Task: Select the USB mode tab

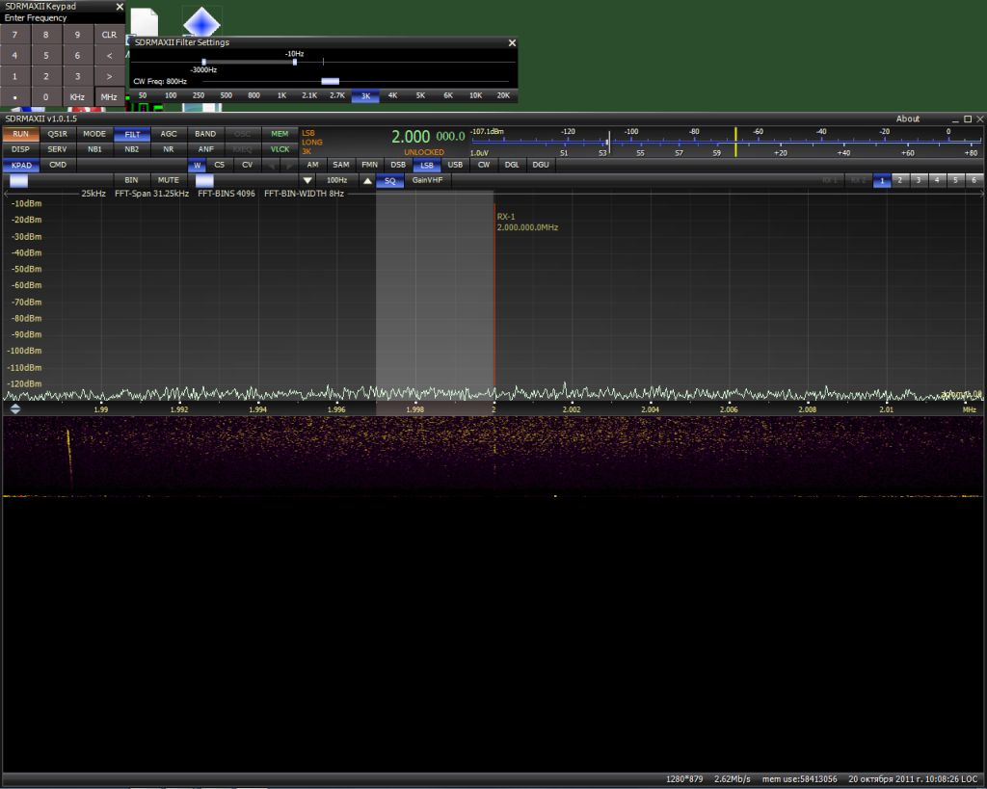Action: 455,165
